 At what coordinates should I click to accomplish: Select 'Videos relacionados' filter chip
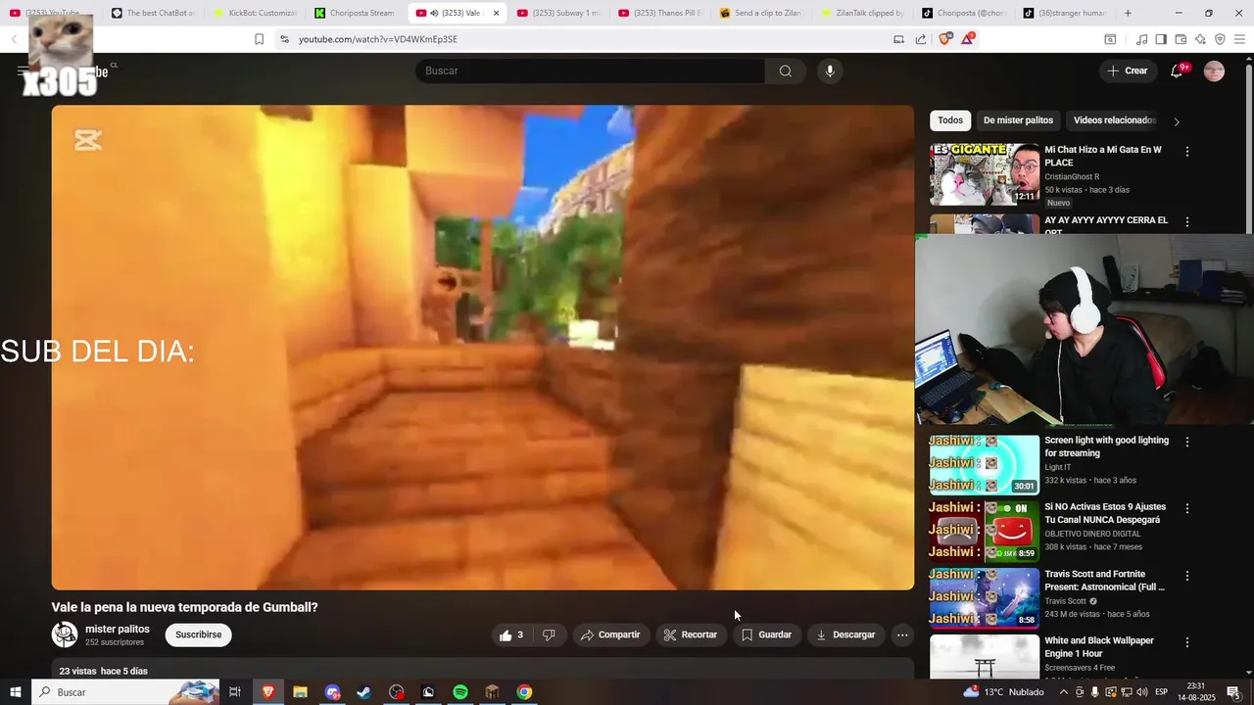pos(1114,120)
